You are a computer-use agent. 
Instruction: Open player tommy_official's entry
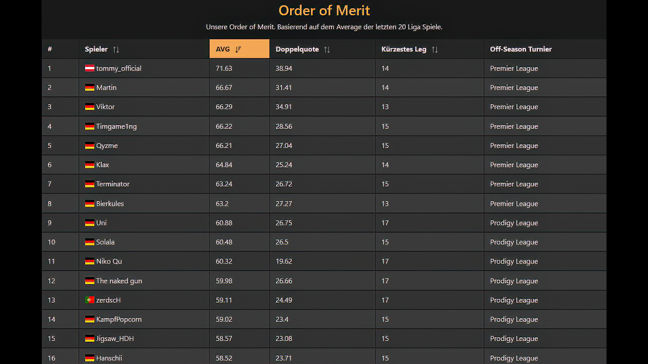click(x=118, y=68)
